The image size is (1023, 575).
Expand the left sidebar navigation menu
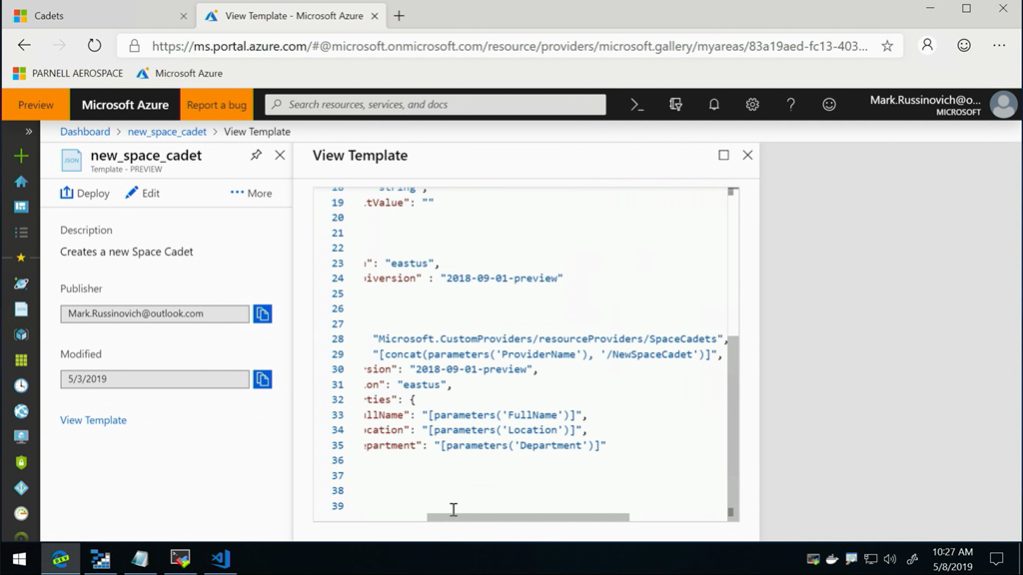point(29,132)
